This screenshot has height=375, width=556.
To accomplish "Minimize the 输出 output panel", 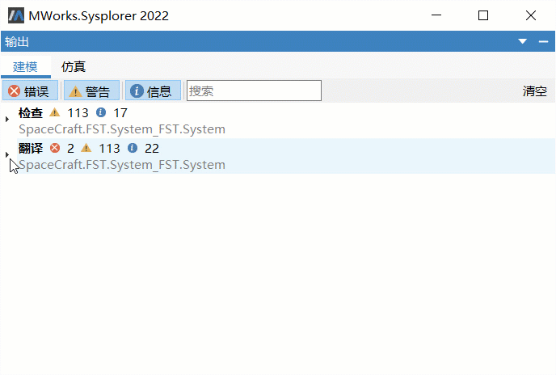I will [x=544, y=41].
